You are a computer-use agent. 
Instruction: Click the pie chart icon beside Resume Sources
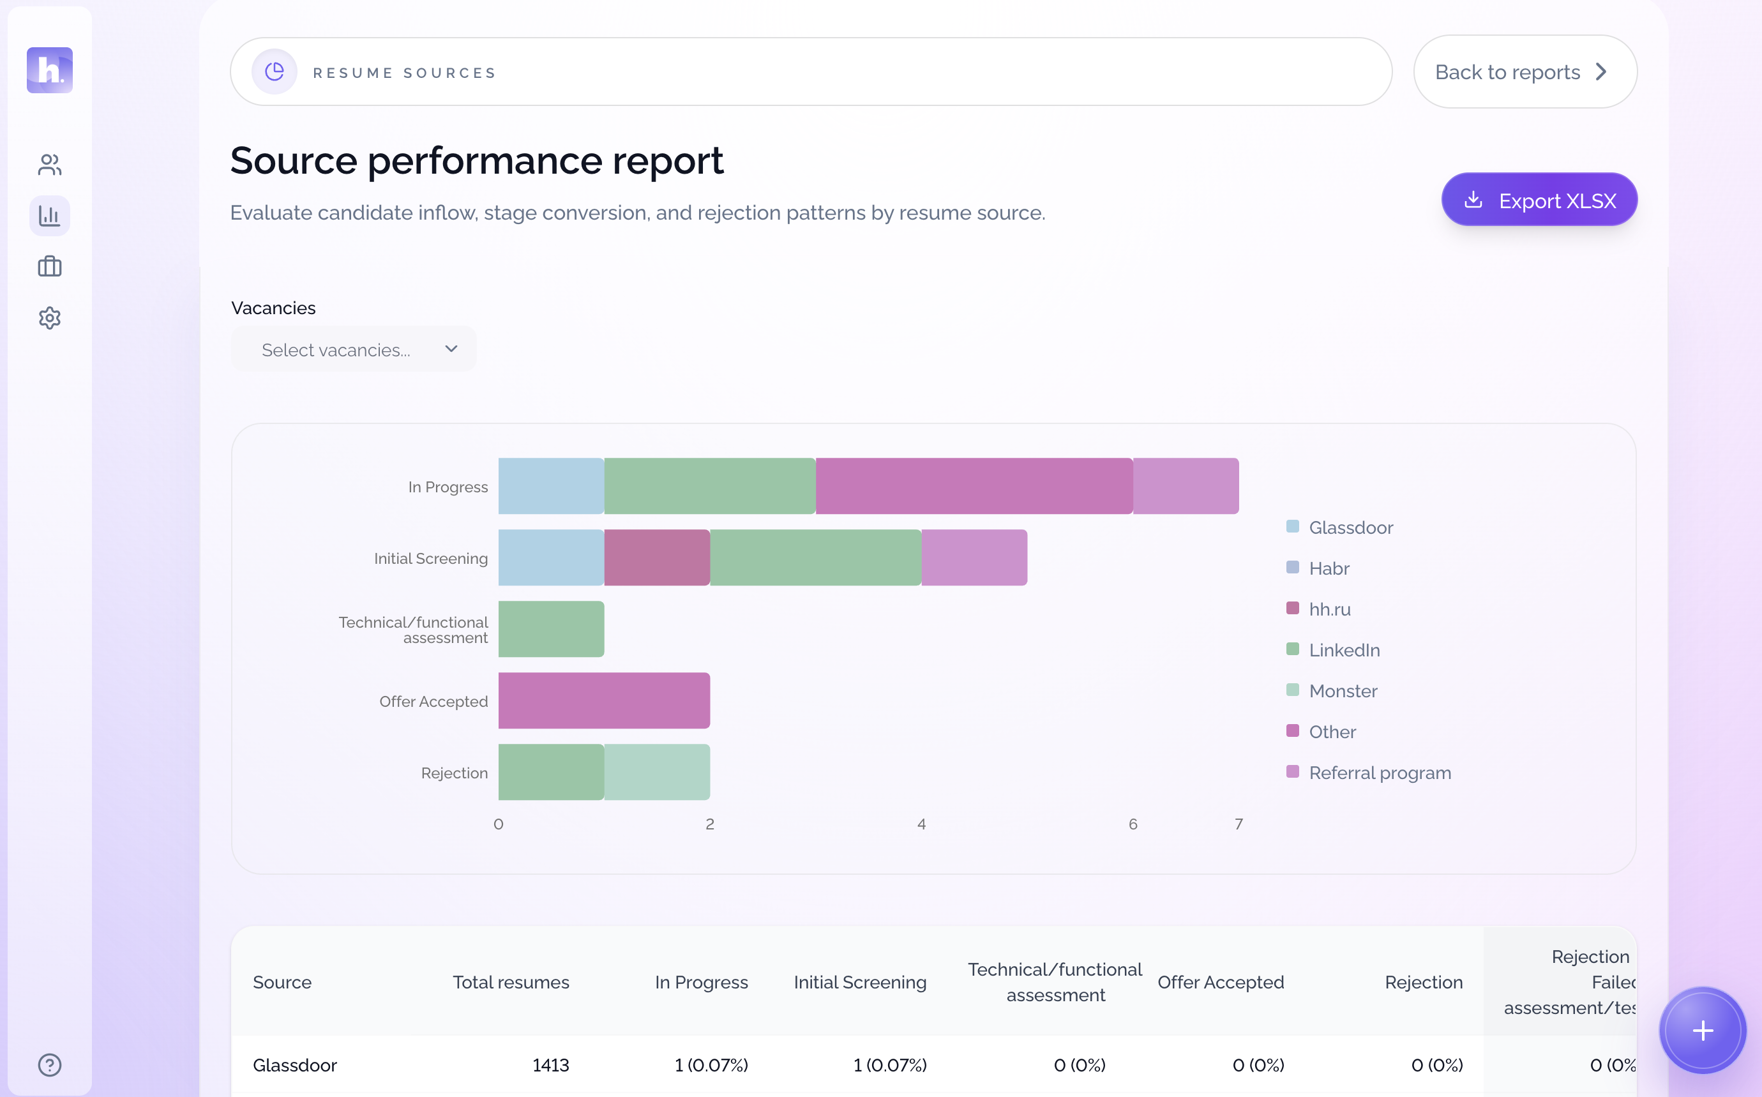click(275, 72)
